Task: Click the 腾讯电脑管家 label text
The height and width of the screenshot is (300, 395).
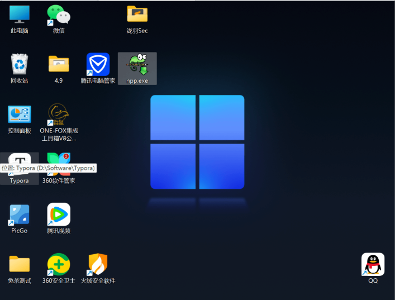Action: click(x=98, y=80)
